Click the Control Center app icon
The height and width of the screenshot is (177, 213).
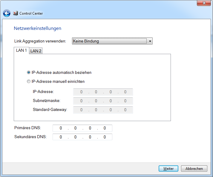16,13
